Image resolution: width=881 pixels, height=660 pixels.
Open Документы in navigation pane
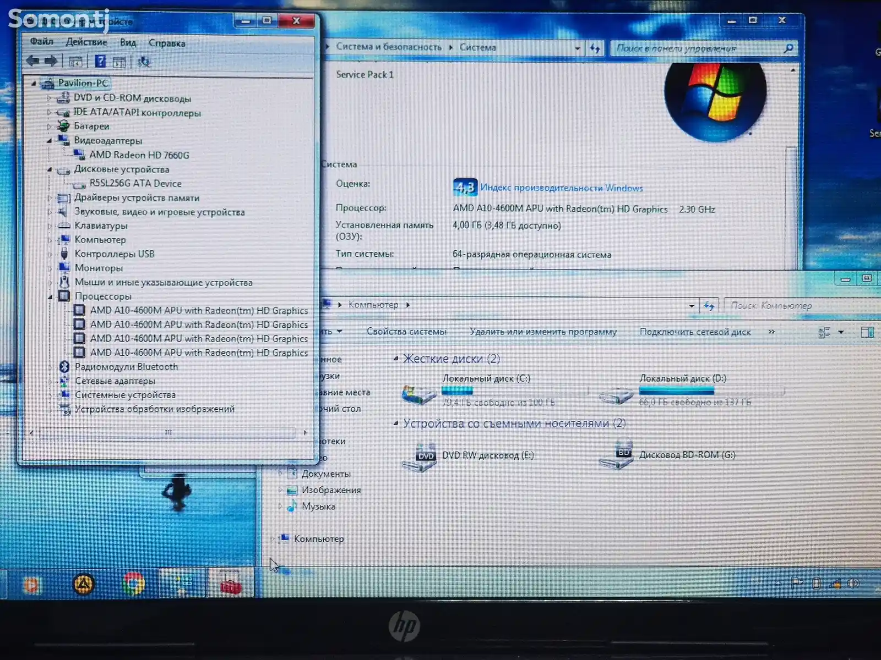(326, 474)
